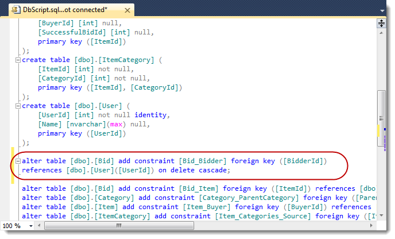Click the vertical scrollbar down arrow
The width and height of the screenshot is (395, 239).
click(x=381, y=215)
